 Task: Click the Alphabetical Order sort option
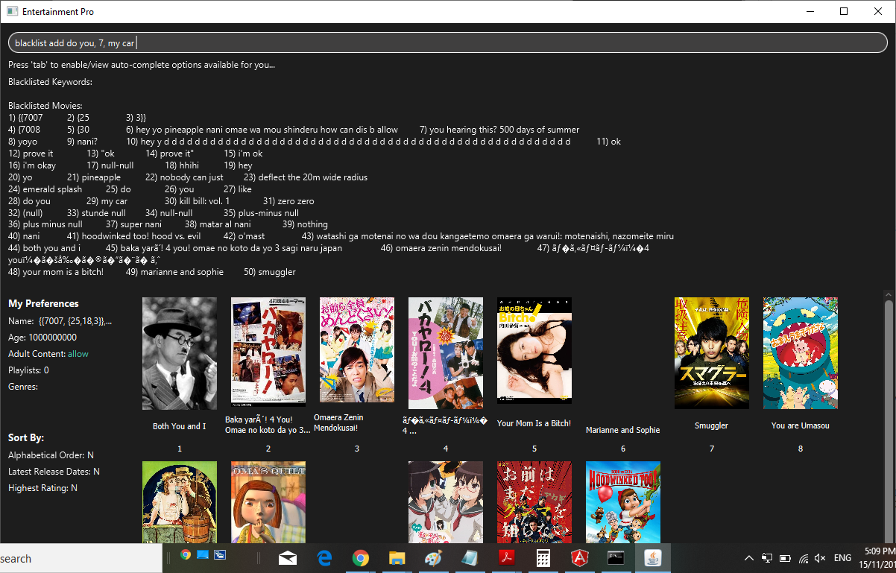pos(51,455)
